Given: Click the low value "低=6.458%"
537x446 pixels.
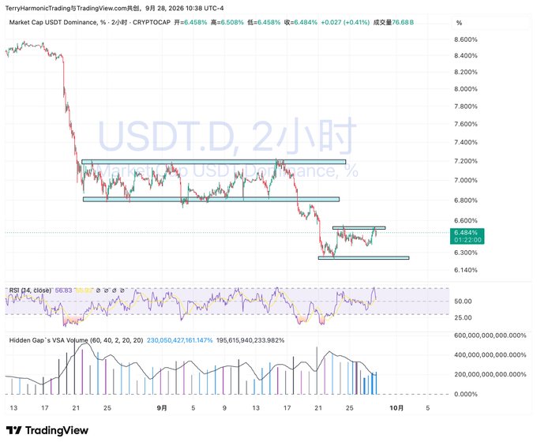Looking at the screenshot, I should [x=264, y=22].
